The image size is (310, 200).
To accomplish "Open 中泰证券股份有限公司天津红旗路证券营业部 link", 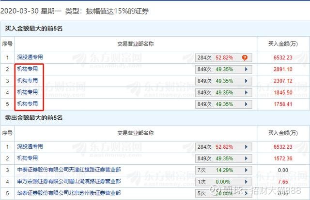I will (x=69, y=170).
